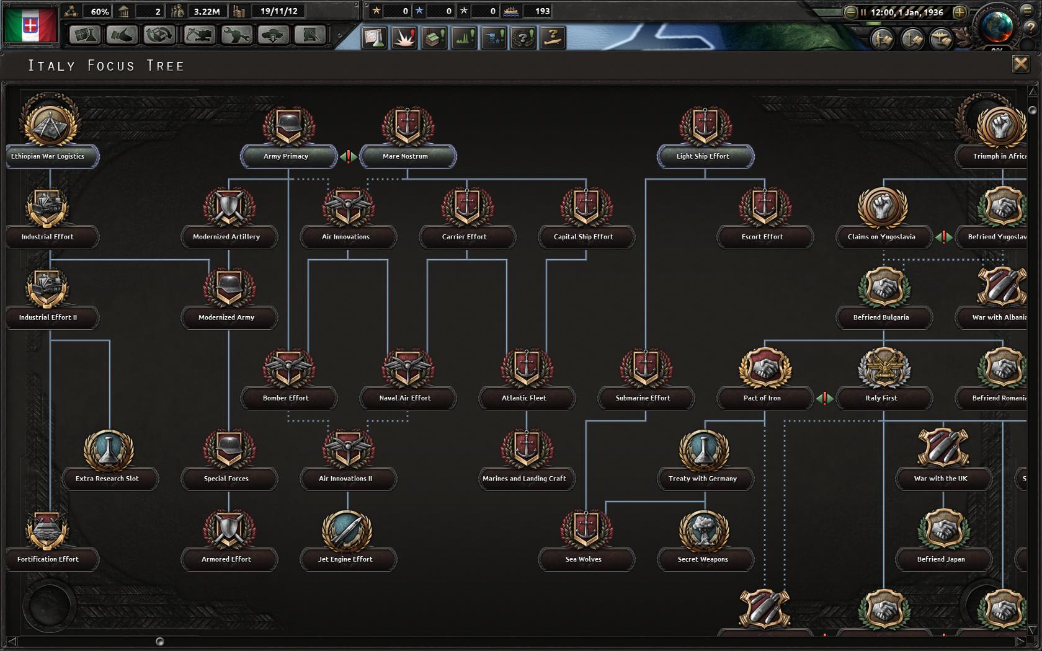
Task: Select the Italy First eagle icon
Action: point(884,368)
